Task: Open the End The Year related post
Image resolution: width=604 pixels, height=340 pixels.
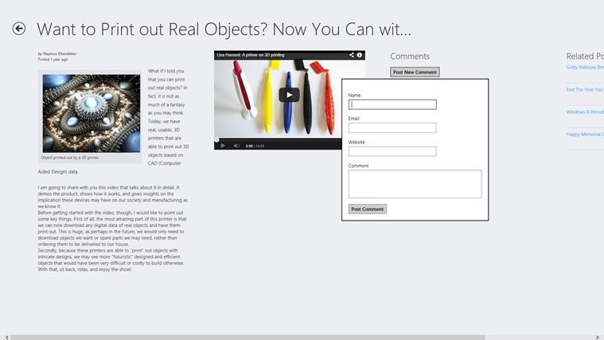Action: point(585,90)
